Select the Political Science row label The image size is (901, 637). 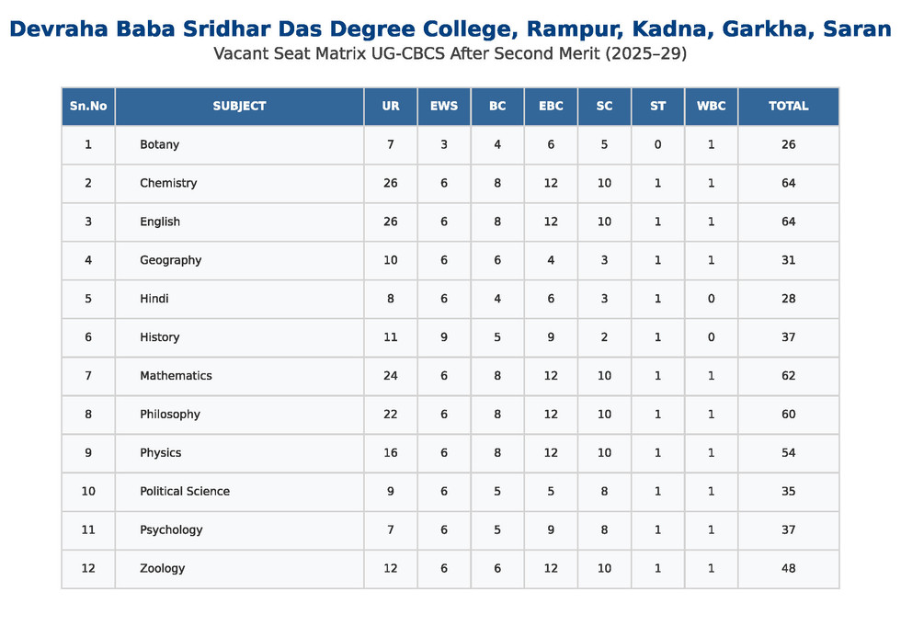tap(185, 491)
